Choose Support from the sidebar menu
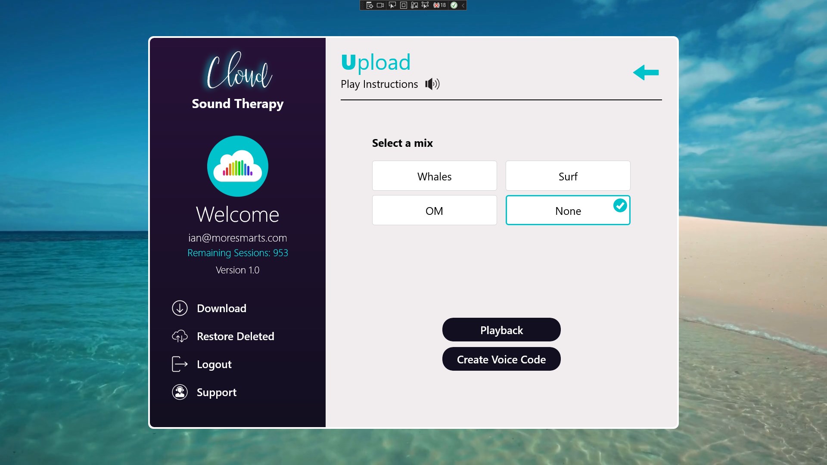The width and height of the screenshot is (827, 465). [x=216, y=392]
